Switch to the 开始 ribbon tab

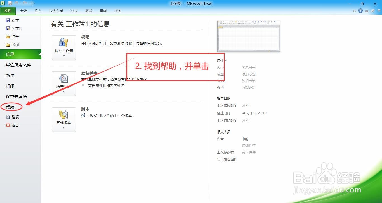tap(24, 11)
